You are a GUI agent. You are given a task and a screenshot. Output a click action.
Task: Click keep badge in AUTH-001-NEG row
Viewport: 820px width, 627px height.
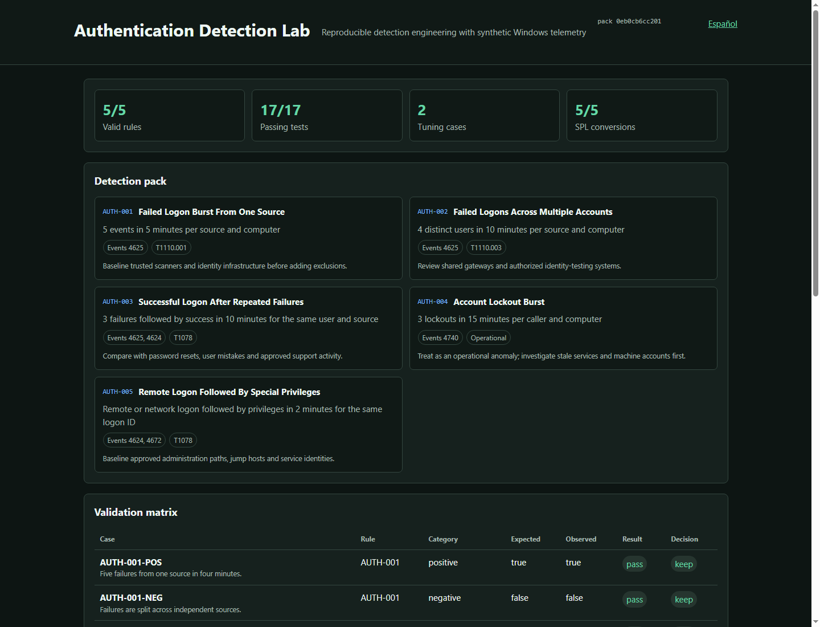684,600
